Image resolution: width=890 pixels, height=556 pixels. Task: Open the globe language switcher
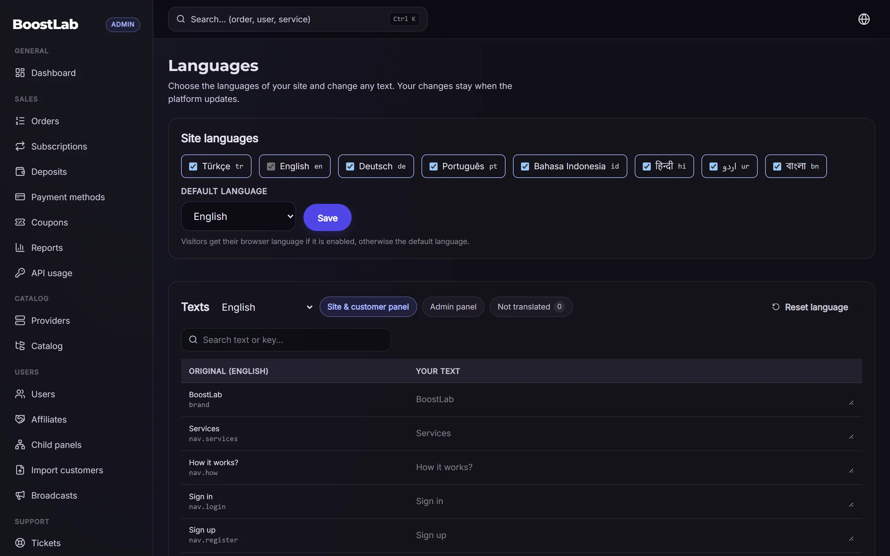tap(864, 19)
